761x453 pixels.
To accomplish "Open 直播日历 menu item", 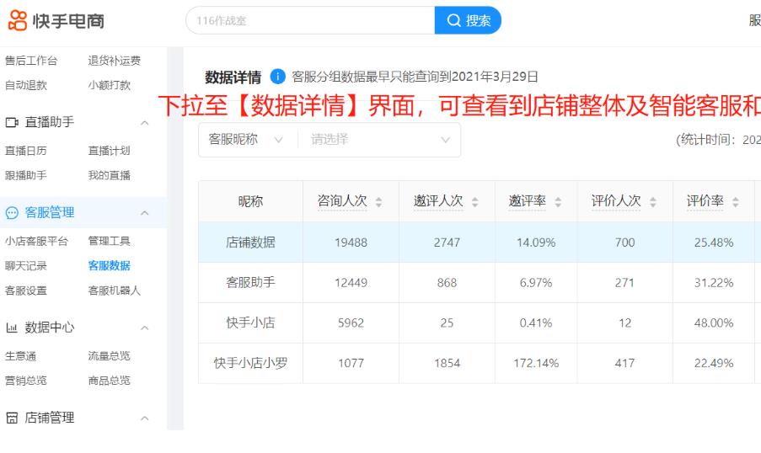I will pos(26,151).
